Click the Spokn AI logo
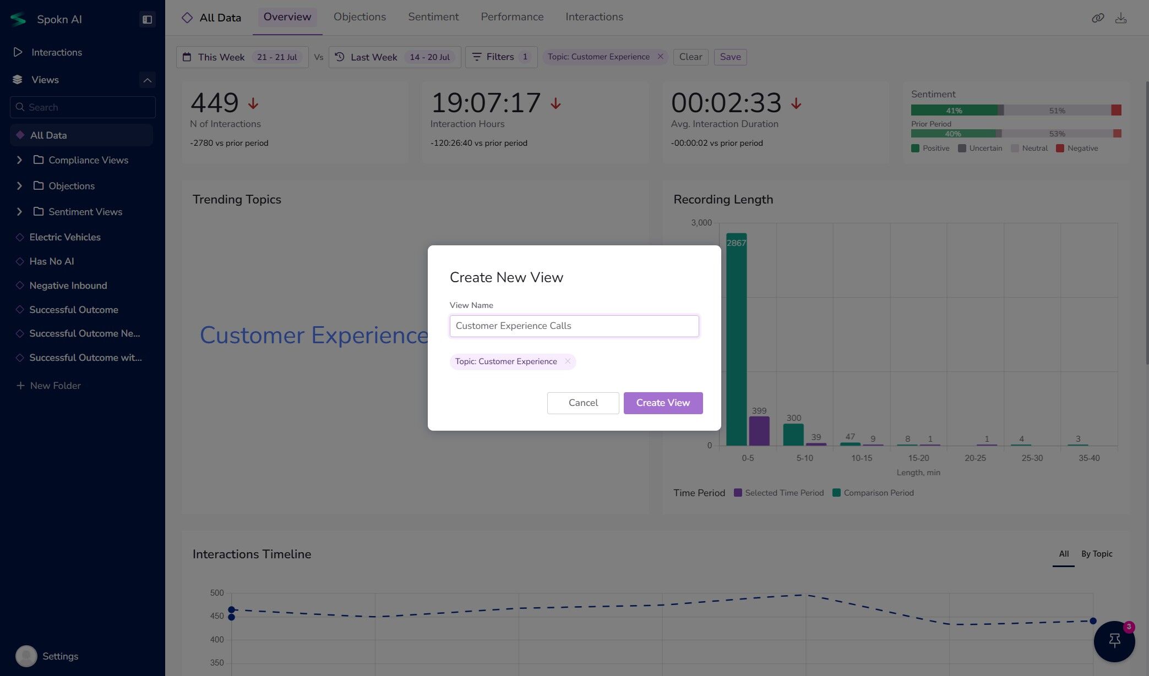Viewport: 1149px width, 676px height. 18,19
